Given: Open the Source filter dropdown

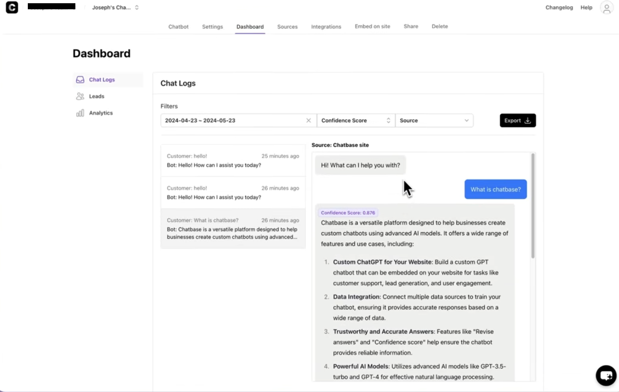Looking at the screenshot, I should point(434,121).
